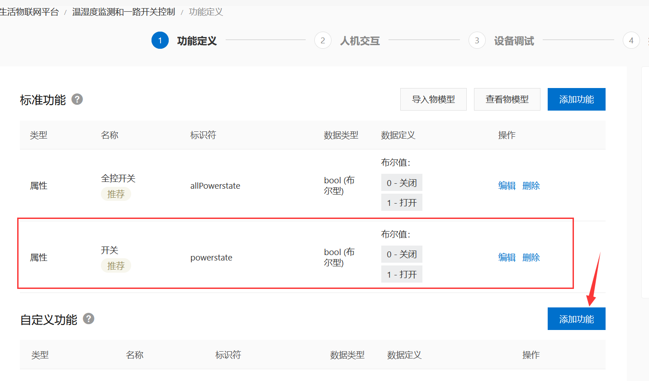
Task: Select step 1 circle 功能定义
Action: (x=160, y=41)
